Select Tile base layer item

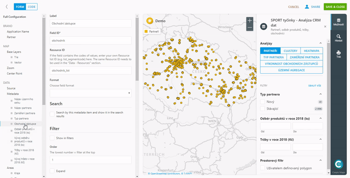[x=16, y=57]
